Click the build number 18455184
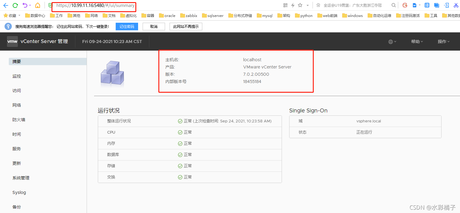The image size is (460, 213). point(252,82)
